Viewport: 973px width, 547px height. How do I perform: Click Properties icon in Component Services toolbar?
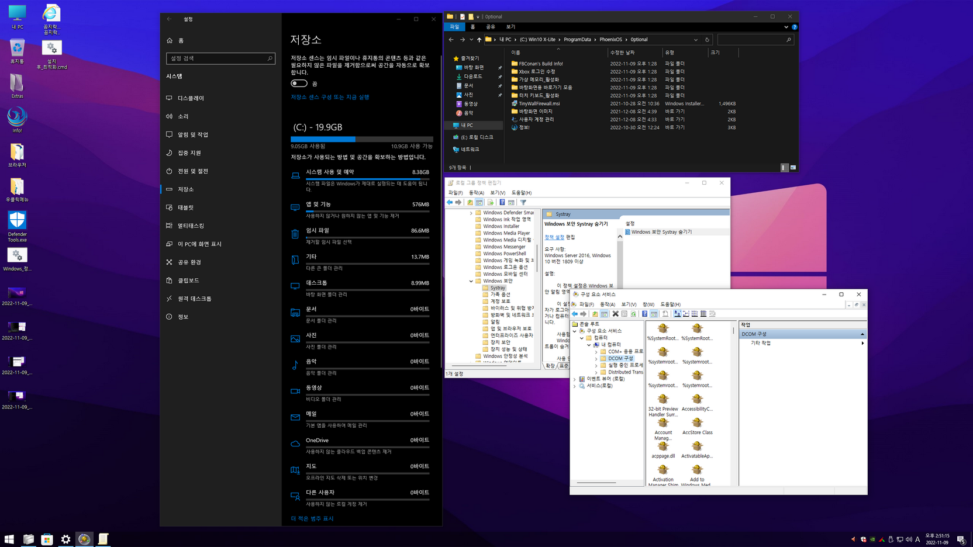pos(624,314)
